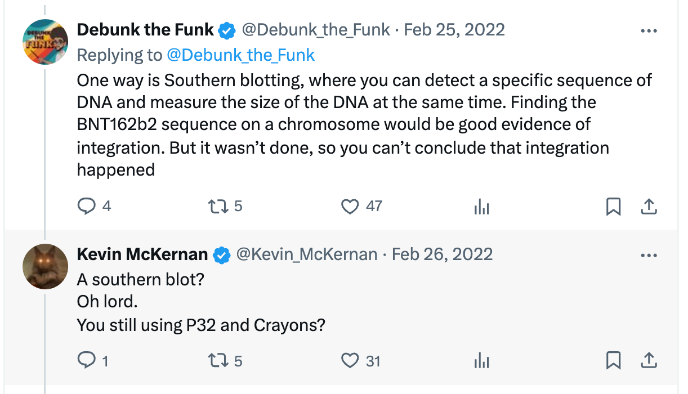The height and width of the screenshot is (394, 688).
Task: Bookmark Debunk the Funk's tweet
Action: pos(613,207)
